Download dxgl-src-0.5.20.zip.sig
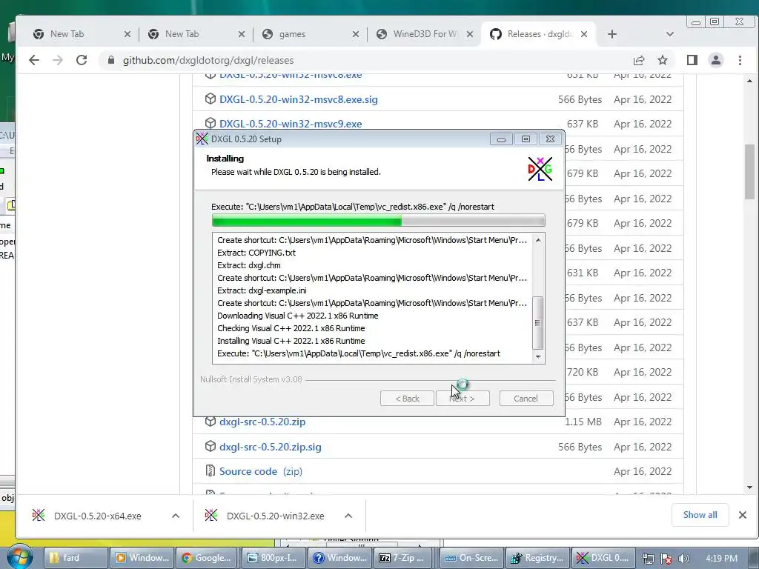Viewport: 759px width, 569px height. coord(270,447)
